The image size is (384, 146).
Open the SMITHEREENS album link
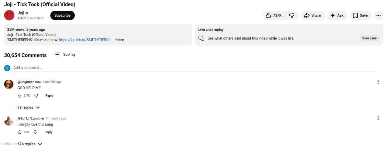[85, 40]
